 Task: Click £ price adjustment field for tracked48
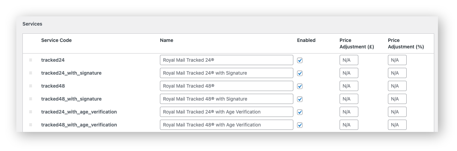click(349, 86)
